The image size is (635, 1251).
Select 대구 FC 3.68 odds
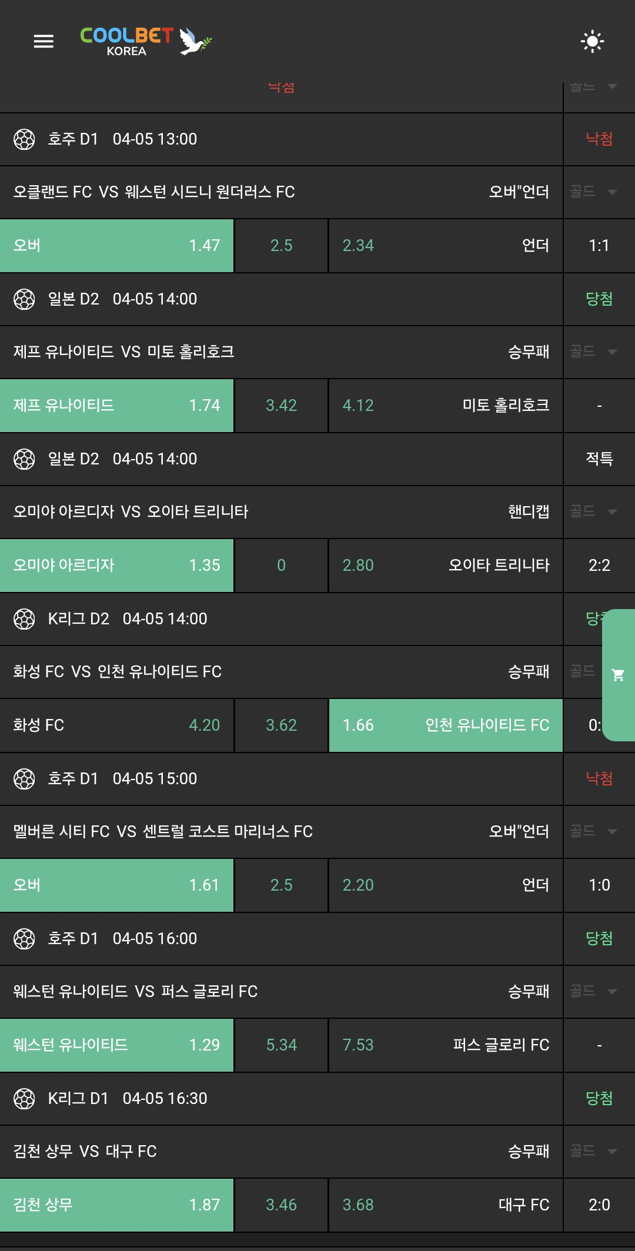[446, 1205]
